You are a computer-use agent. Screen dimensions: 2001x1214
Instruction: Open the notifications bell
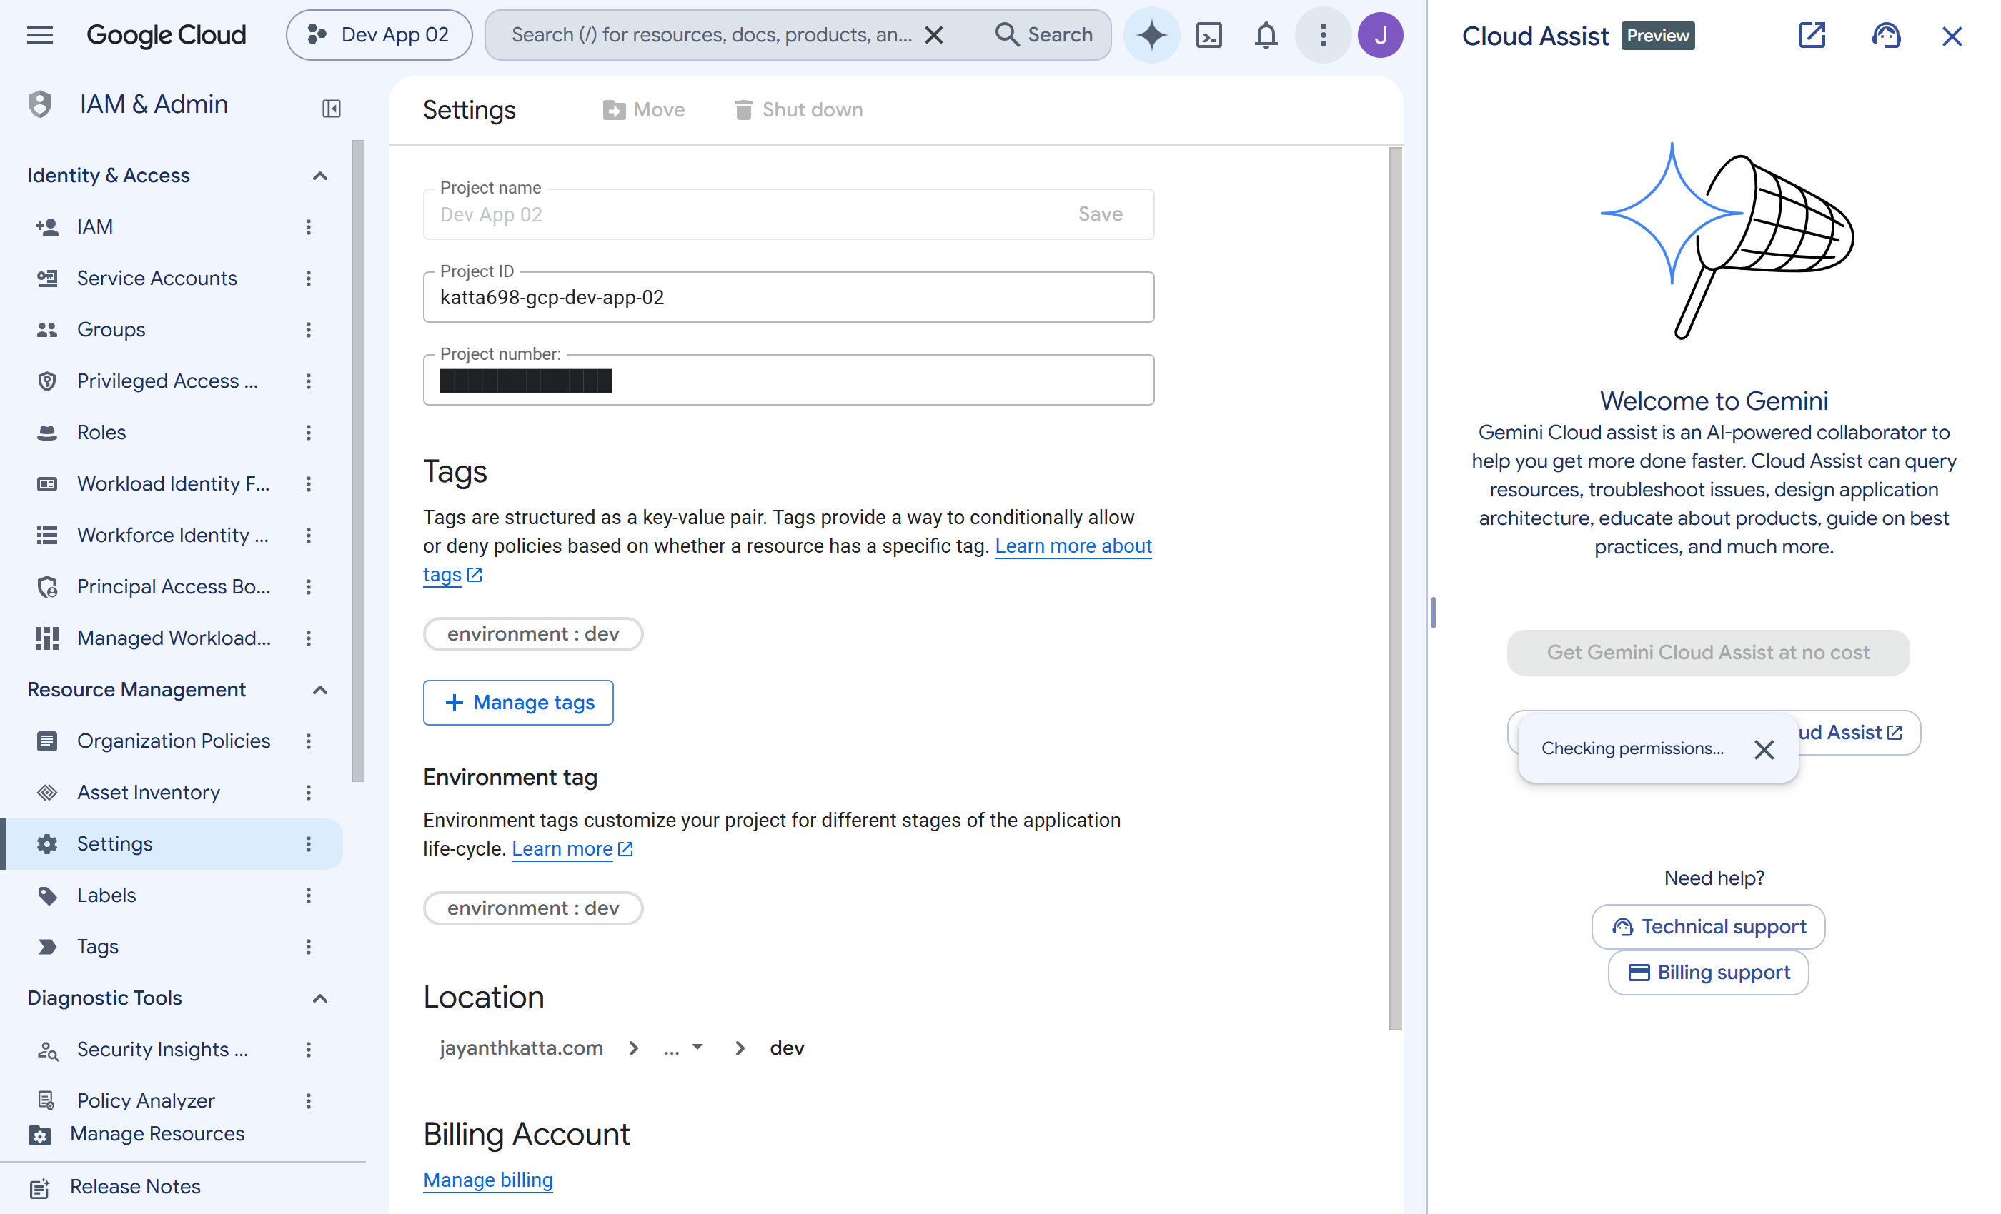click(x=1265, y=35)
